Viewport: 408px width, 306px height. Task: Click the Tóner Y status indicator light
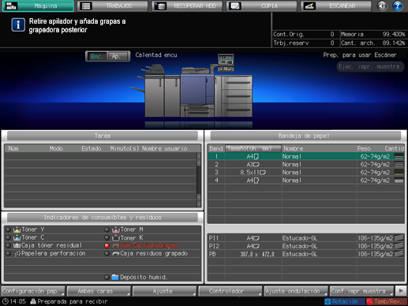(8, 229)
